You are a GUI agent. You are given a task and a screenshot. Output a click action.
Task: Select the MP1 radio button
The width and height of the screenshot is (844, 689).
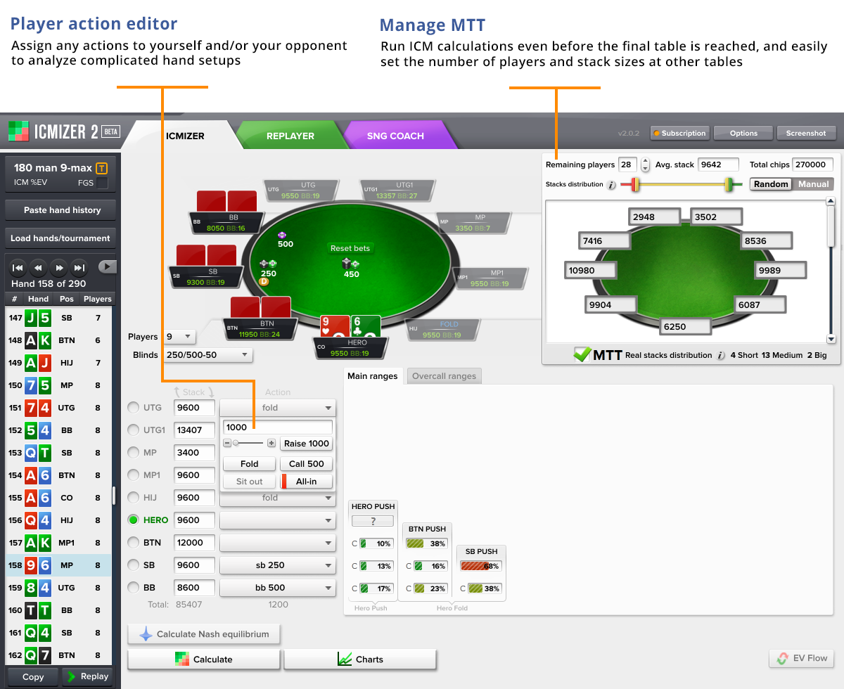coord(133,475)
